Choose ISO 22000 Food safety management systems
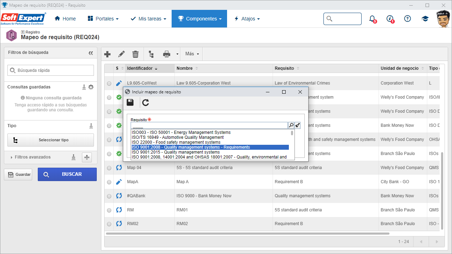Image resolution: width=452 pixels, height=254 pixels. coord(210,142)
